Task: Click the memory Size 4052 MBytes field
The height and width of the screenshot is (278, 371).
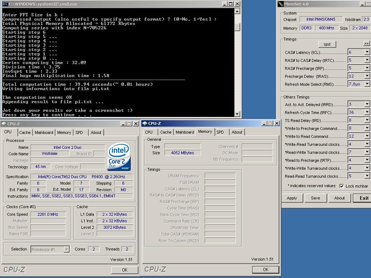Action: click(183, 153)
